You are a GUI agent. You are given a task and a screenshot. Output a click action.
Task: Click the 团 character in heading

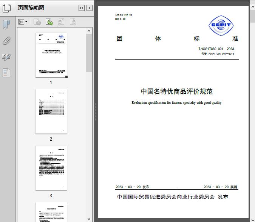(x=119, y=39)
